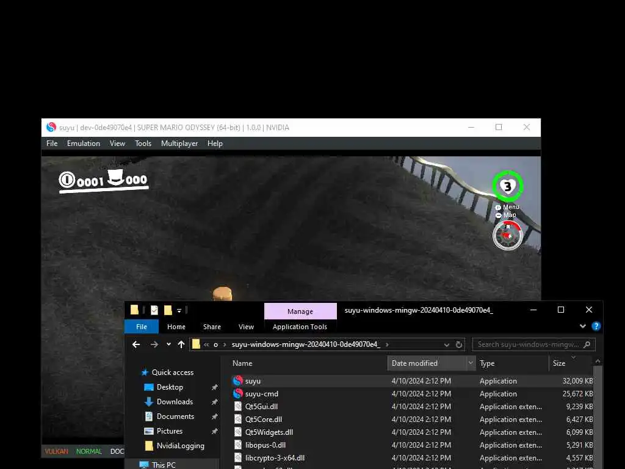Click the file list vertical scrollbar
The width and height of the screenshot is (625, 469).
coord(598,416)
